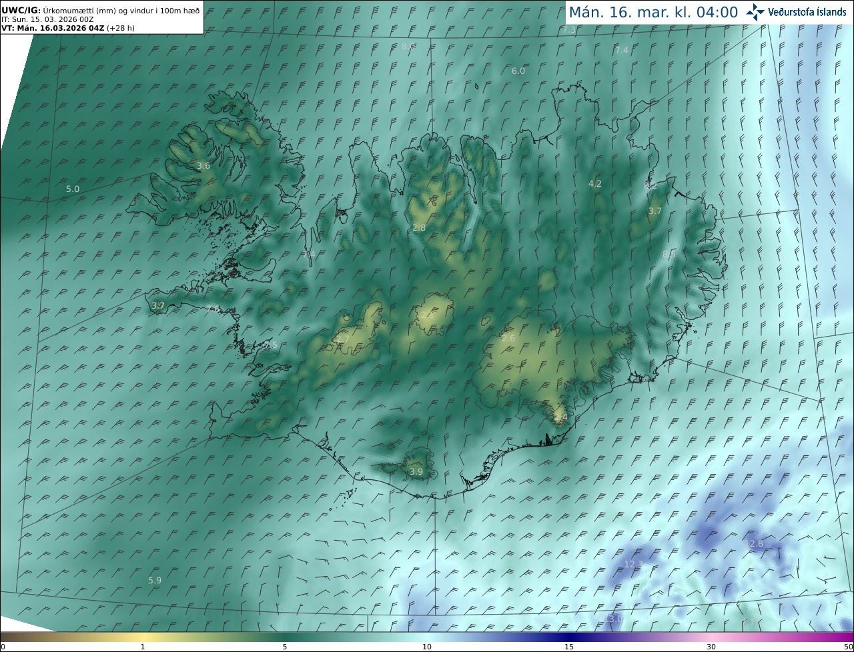
Task: Click the 15 tick on the color scale
Action: [569, 647]
